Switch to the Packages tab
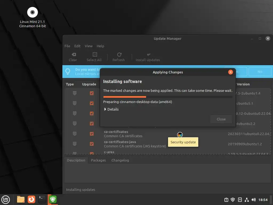 (98, 160)
